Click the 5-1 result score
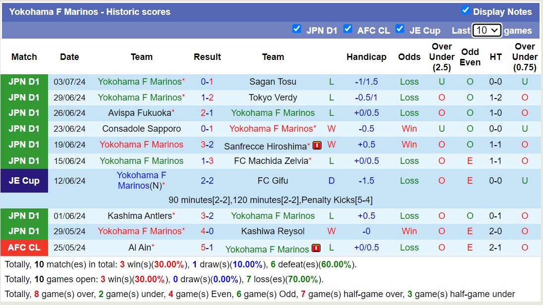543x305 pixels. tap(207, 248)
